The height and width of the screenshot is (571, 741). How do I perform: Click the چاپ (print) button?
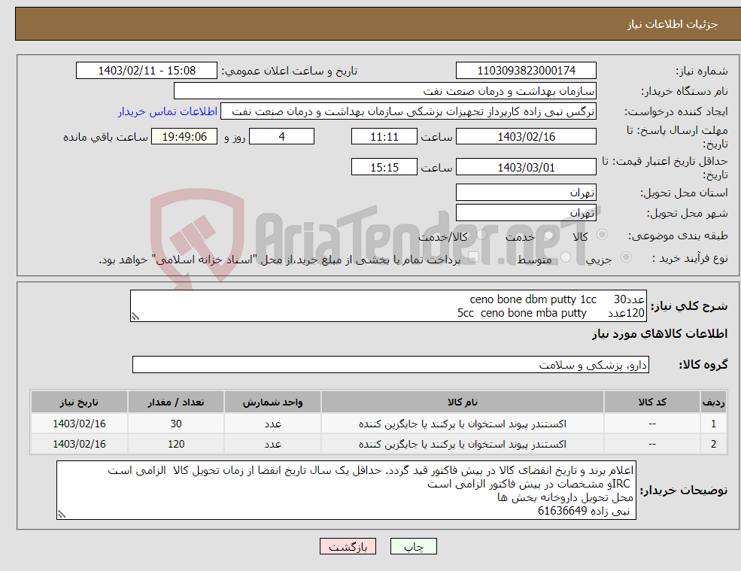[414, 546]
